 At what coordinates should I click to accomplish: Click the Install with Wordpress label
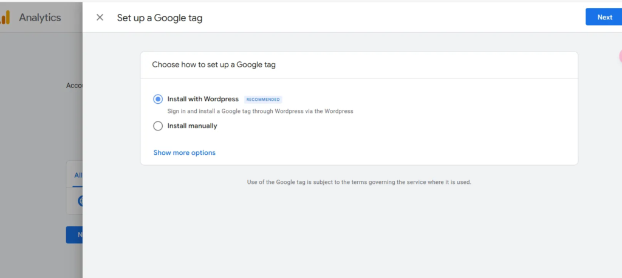coord(203,99)
